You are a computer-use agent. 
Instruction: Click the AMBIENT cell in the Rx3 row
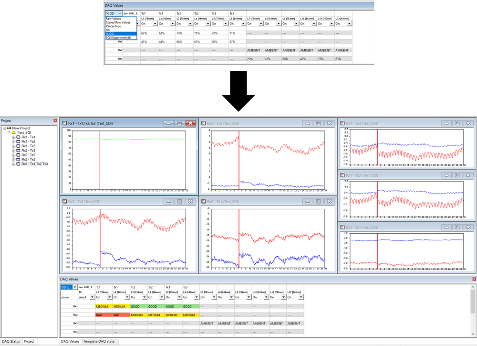206,324
